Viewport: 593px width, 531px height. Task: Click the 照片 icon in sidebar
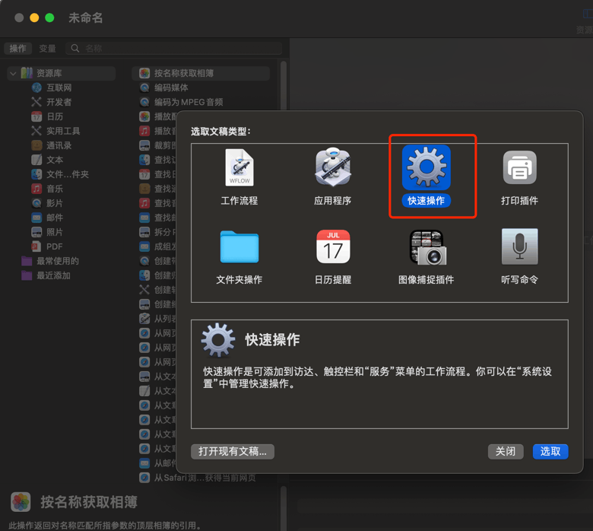pyautogui.click(x=36, y=232)
